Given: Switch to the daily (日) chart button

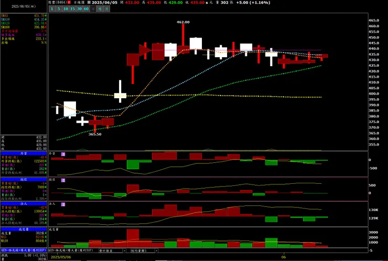Looking at the screenshot, I should pos(93,9).
